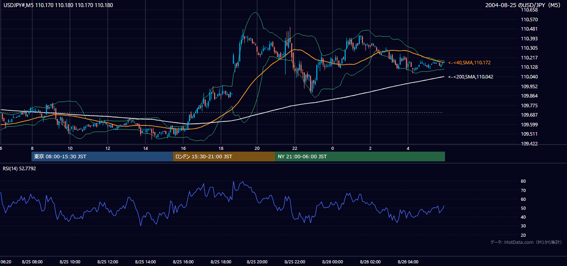Click RSI scale label 70

point(524,190)
